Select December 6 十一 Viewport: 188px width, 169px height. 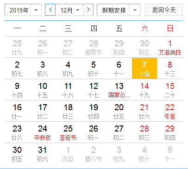pyautogui.click(x=119, y=69)
